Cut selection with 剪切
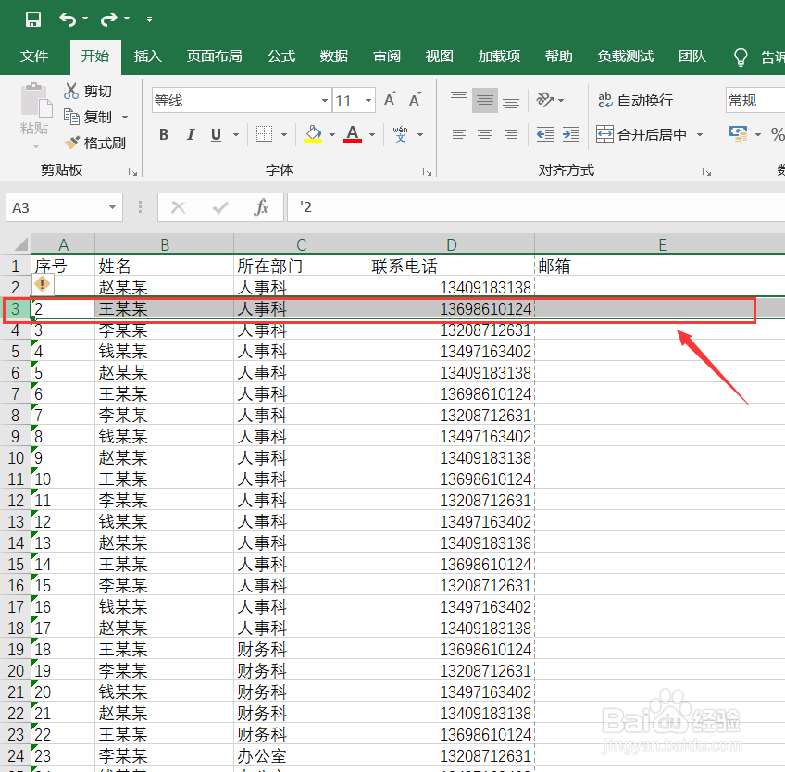This screenshot has height=772, width=785. pos(88,91)
